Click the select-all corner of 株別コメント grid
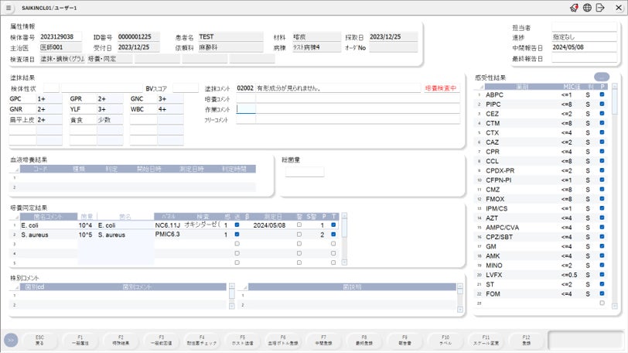 15,287
